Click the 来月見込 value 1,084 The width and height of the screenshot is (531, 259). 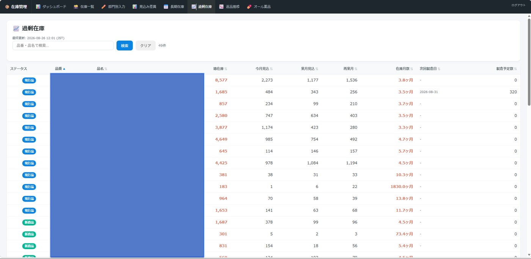tap(313, 163)
